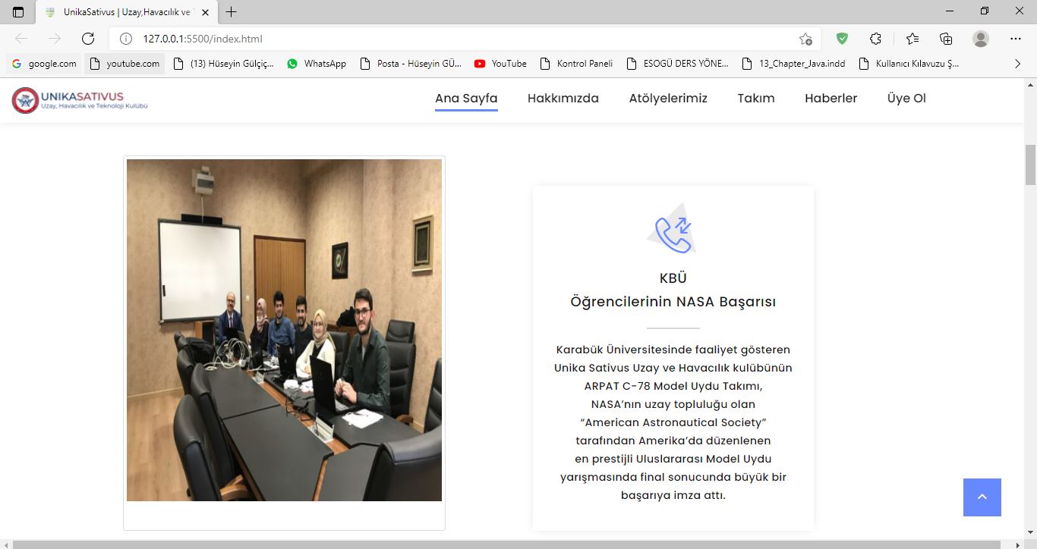The height and width of the screenshot is (549, 1037).
Task: Click the YouTube bookmark with red icon
Action: tap(480, 64)
